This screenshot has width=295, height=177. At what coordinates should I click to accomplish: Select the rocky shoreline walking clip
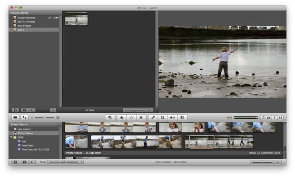click(136, 142)
